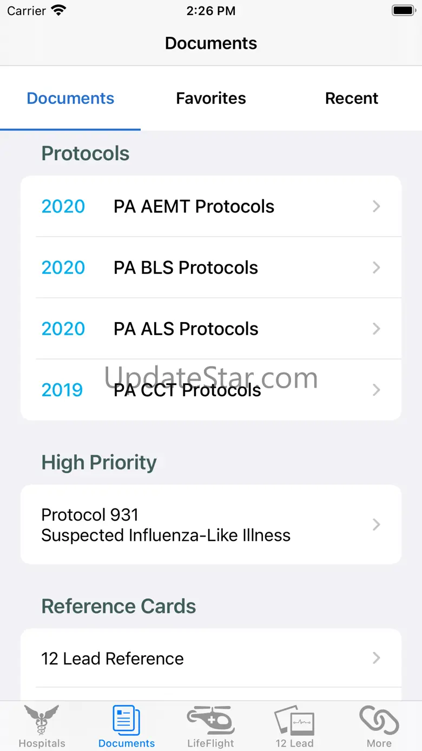
Task: Tap the battery indicator icon
Action: pos(403,11)
